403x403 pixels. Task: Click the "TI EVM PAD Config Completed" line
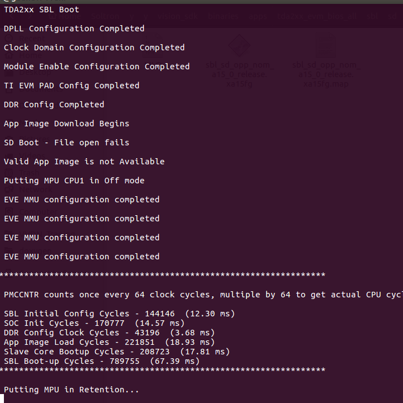point(72,86)
